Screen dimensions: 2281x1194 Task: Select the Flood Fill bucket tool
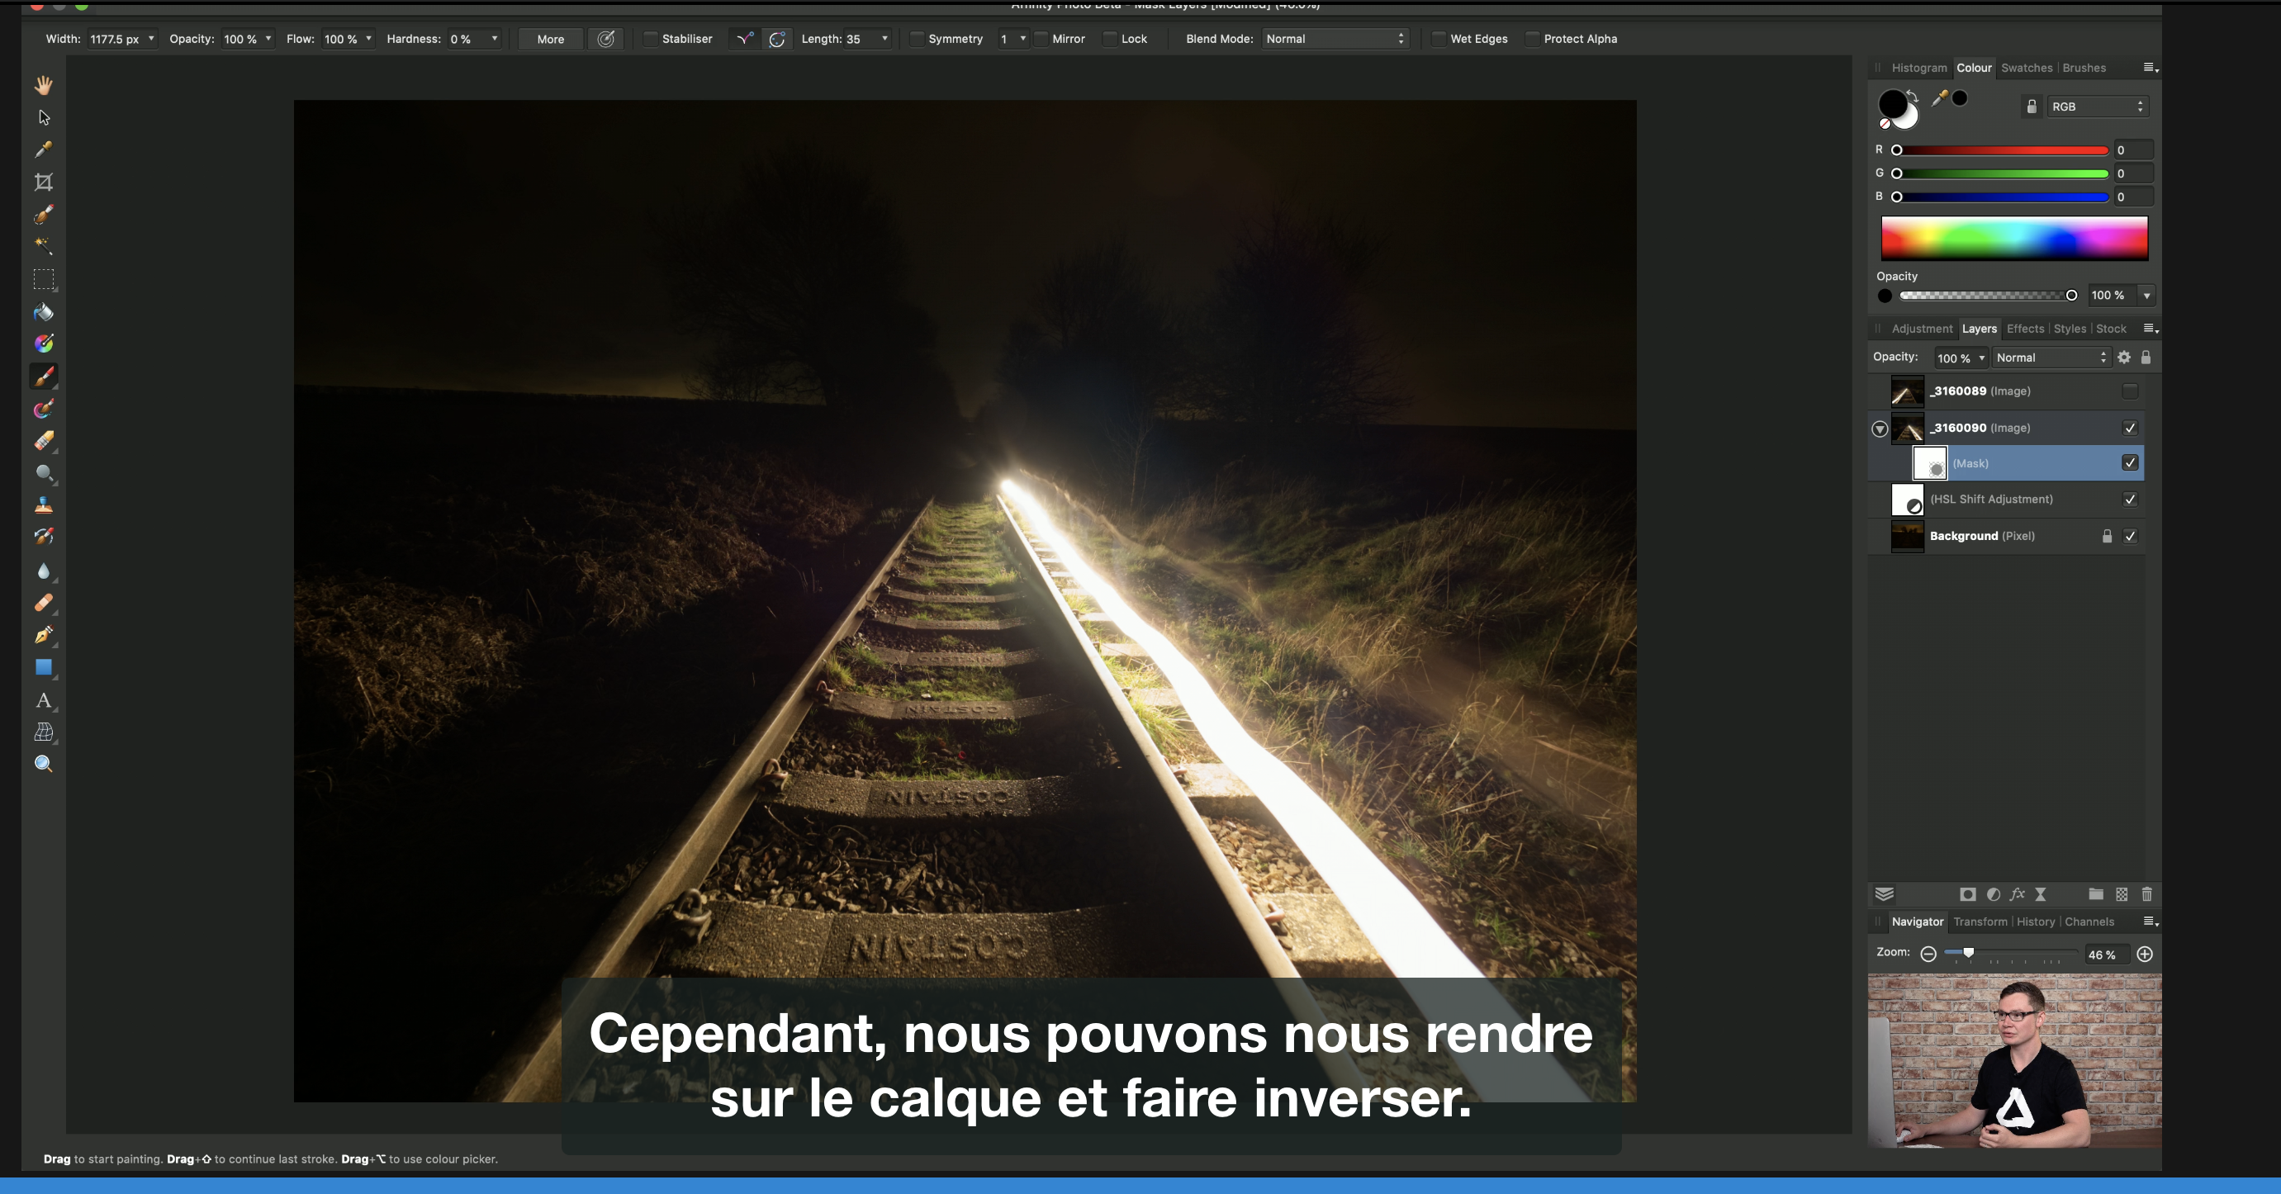pyautogui.click(x=44, y=312)
